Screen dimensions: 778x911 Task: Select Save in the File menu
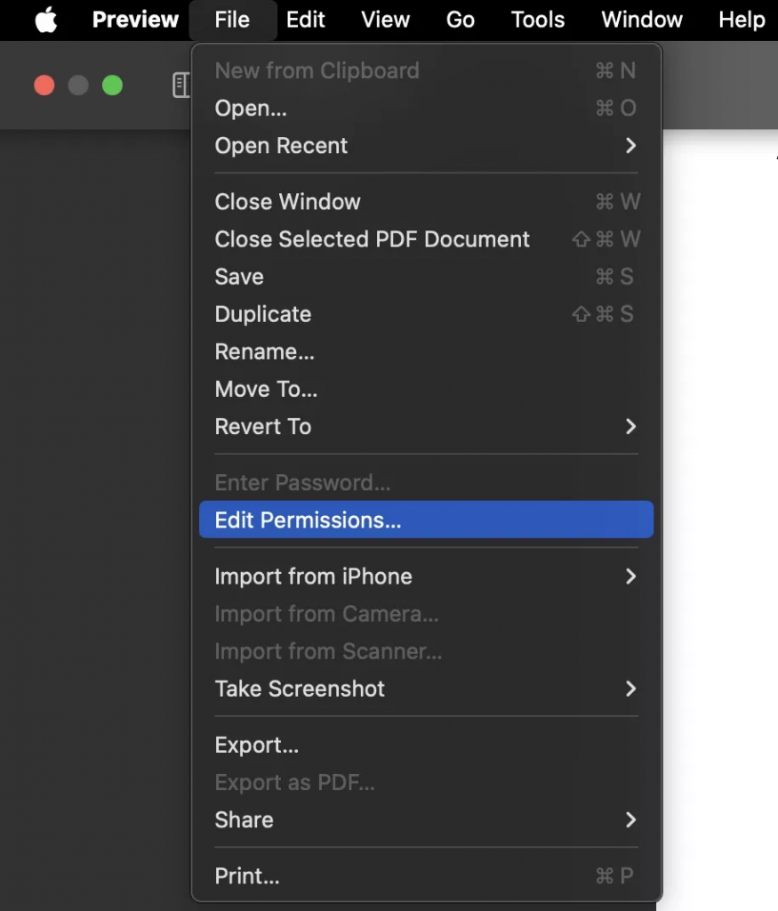tap(238, 277)
